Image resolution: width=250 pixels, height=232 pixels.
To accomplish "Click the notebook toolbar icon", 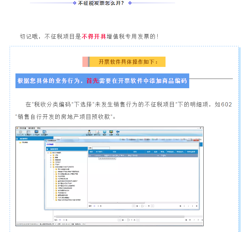I will [x=97, y=132].
